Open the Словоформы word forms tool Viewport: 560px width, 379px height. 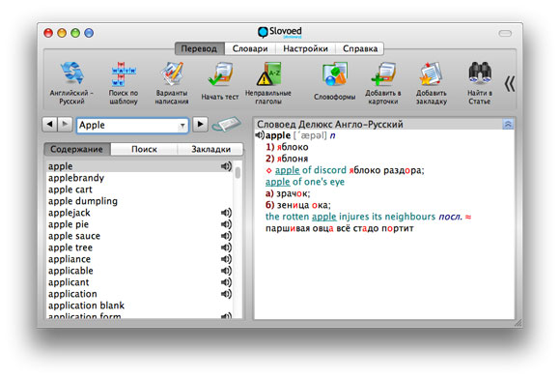point(335,81)
